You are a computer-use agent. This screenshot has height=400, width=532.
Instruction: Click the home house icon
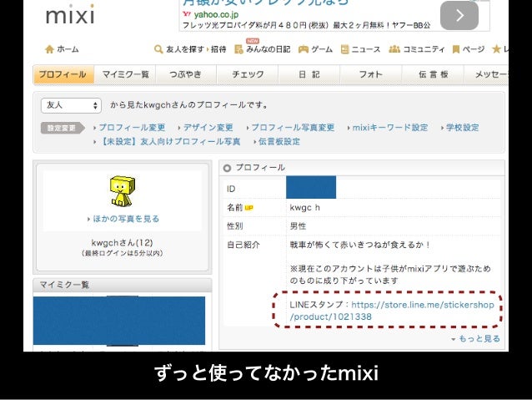(49, 49)
